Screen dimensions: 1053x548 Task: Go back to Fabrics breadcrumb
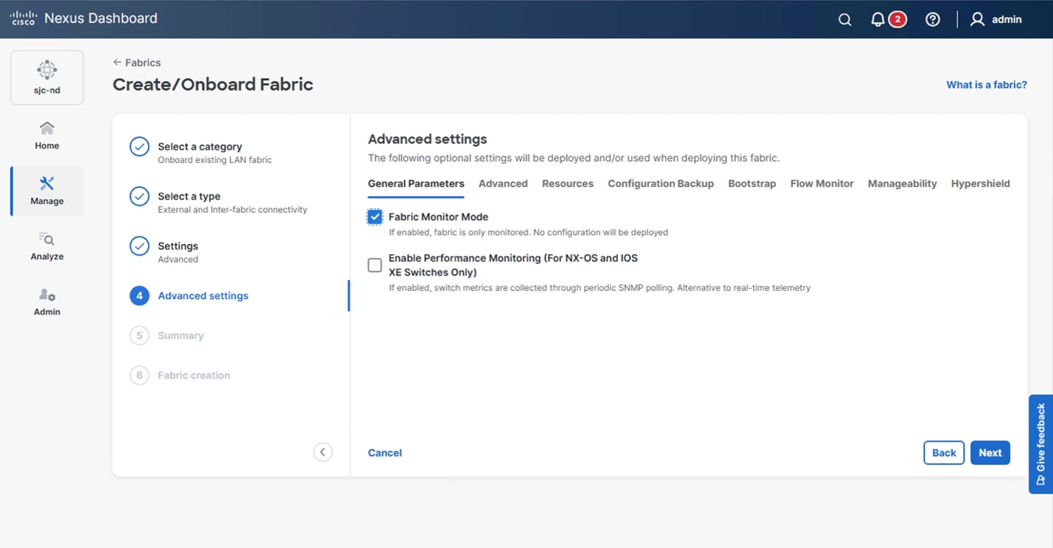(x=137, y=63)
